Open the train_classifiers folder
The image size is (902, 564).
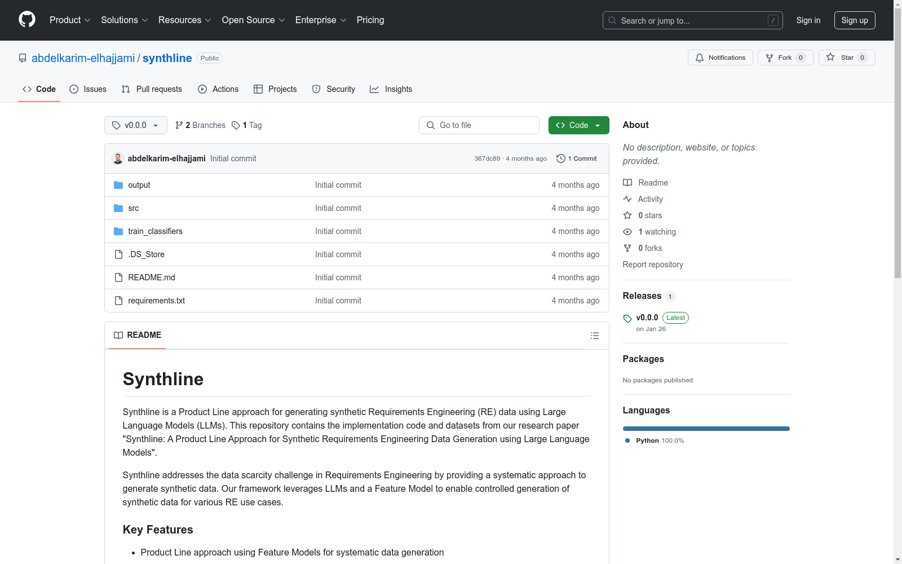[x=155, y=231]
